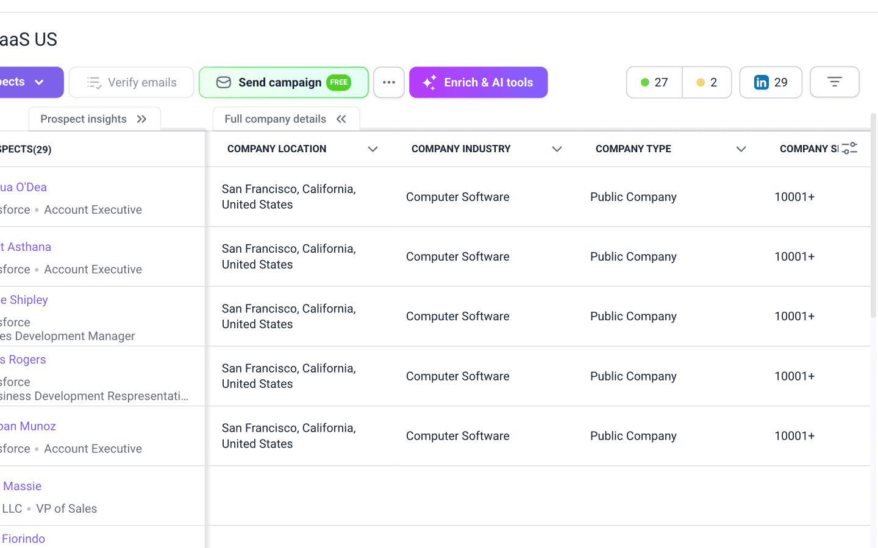Collapse Full company details panel arrows
The height and width of the screenshot is (548, 878).
[x=341, y=119]
